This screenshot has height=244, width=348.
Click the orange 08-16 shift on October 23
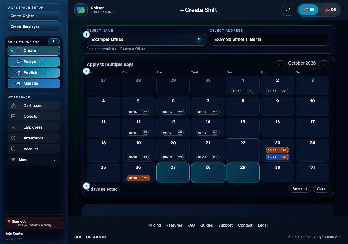tap(278, 150)
